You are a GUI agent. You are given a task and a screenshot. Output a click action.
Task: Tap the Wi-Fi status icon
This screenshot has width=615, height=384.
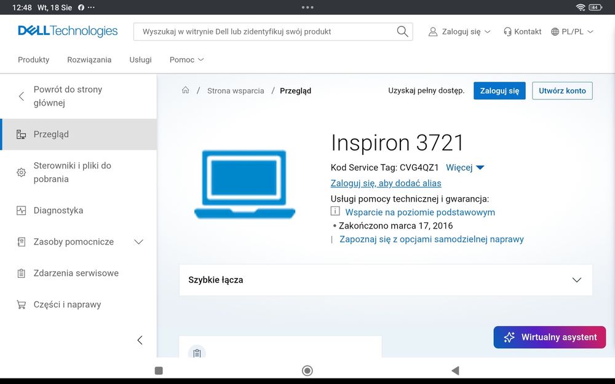pyautogui.click(x=581, y=7)
